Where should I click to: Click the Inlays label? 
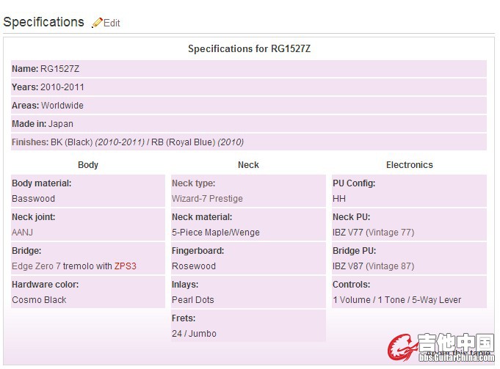(x=185, y=285)
